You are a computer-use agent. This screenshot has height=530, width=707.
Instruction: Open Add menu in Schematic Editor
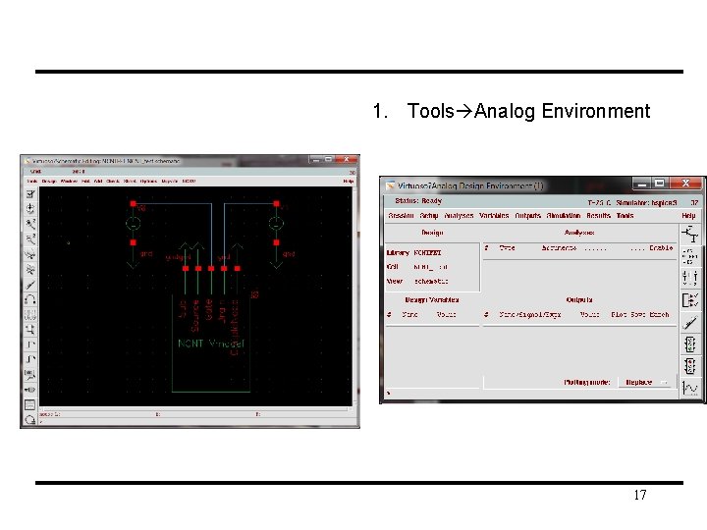(98, 182)
